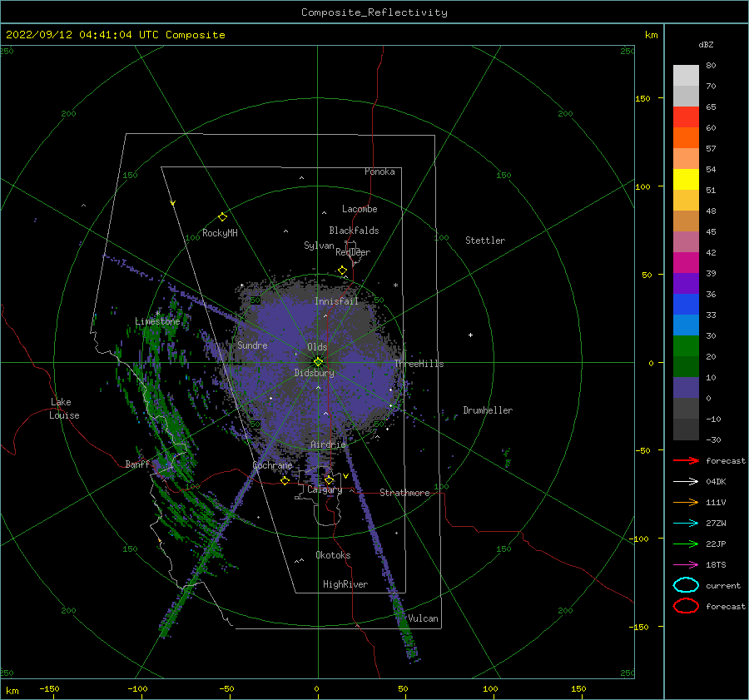Click the cyan 27ZW arrow icon
The image size is (749, 700).
coord(686,524)
